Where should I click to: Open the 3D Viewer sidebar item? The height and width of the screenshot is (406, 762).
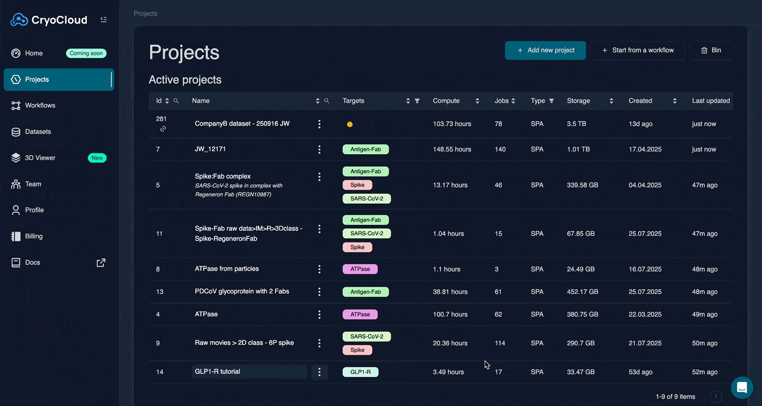[40, 158]
